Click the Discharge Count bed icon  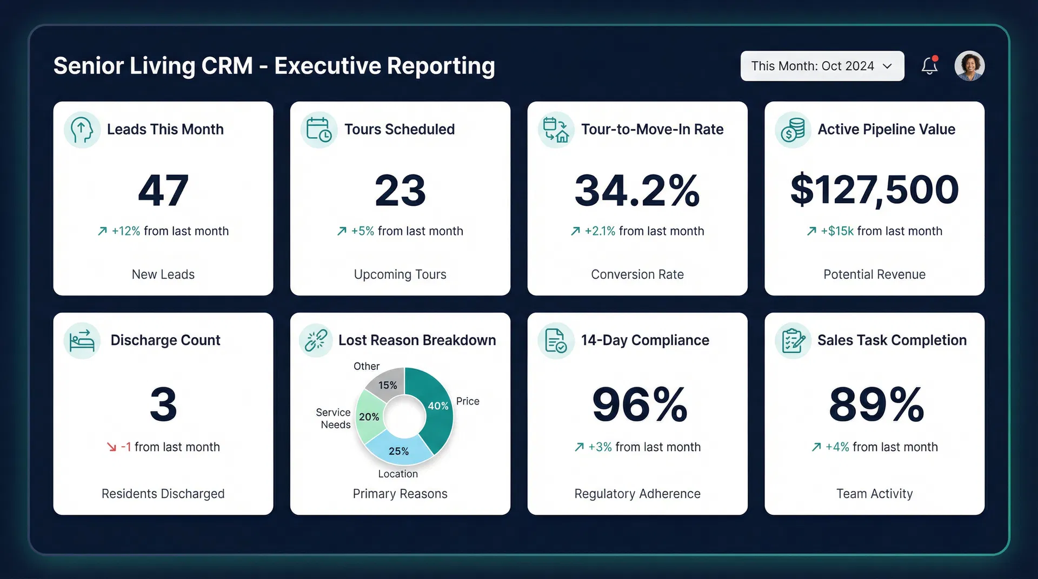coord(82,340)
